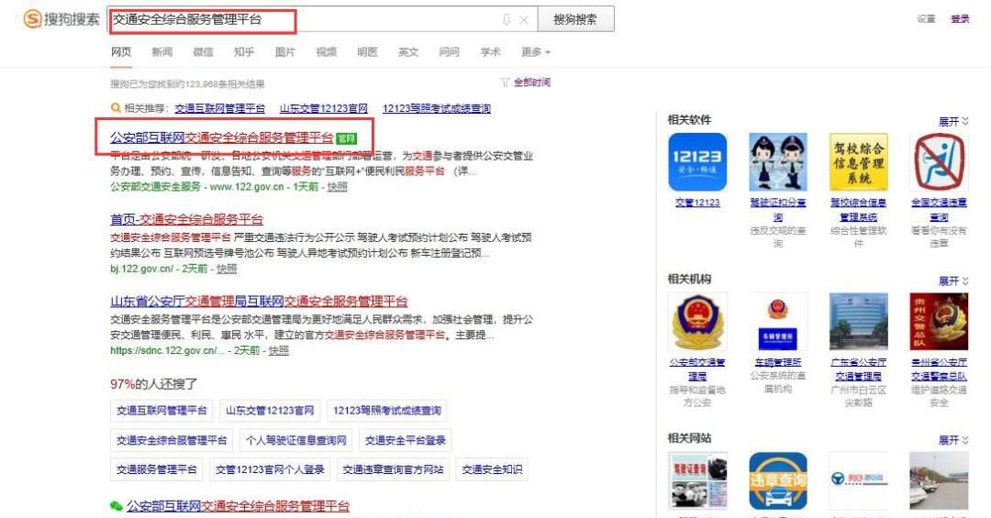Expand the 相关网站 section with 展开

[x=953, y=440]
